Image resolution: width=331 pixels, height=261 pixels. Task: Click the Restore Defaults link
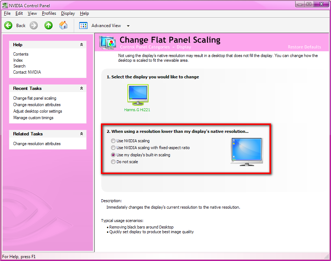click(304, 47)
